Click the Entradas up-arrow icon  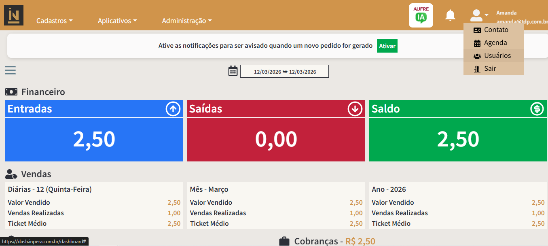(173, 109)
